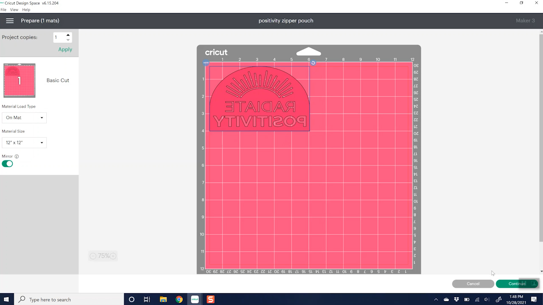
Task: Open the Snagit taskbar icon
Action: tap(210, 299)
